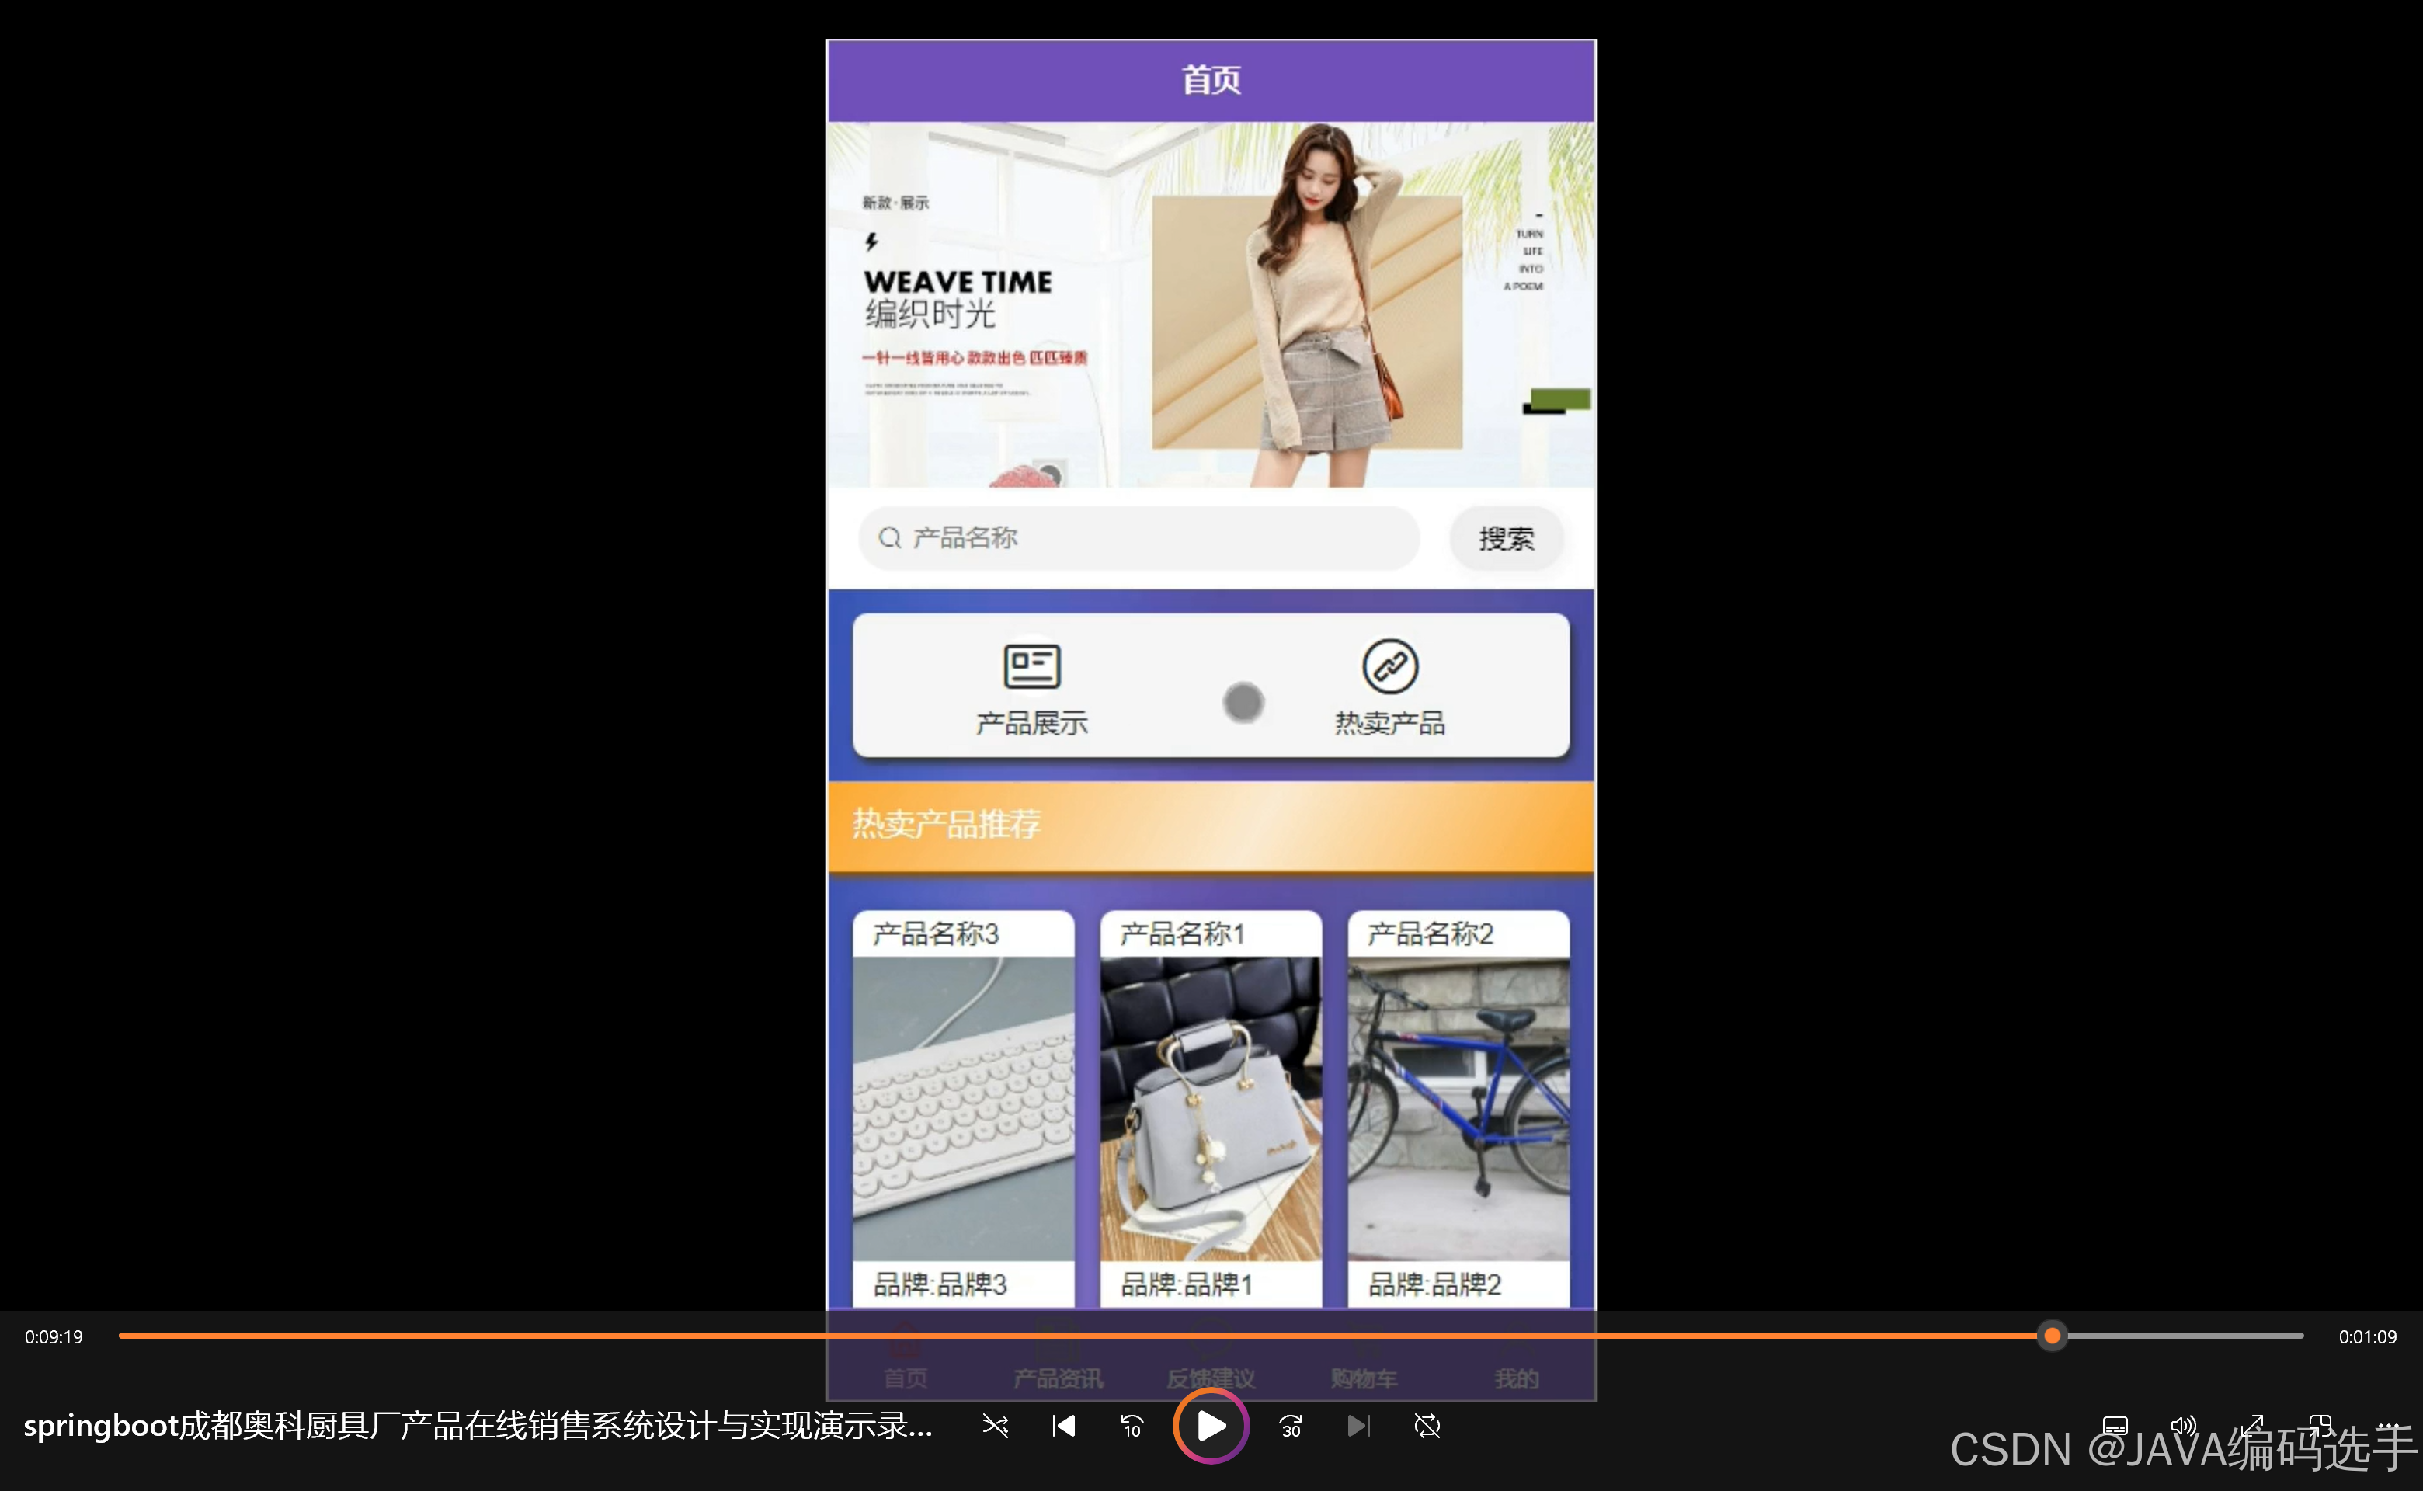Click the 品牌:品牌2 brand text
Image resolution: width=2423 pixels, height=1491 pixels.
(1435, 1284)
